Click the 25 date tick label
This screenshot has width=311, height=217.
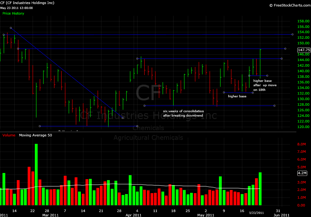[188, 211]
